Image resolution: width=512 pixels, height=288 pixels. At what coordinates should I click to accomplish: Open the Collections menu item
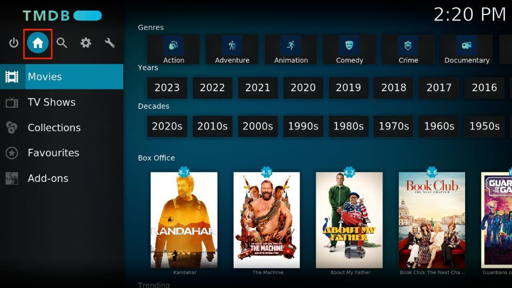[x=62, y=127]
